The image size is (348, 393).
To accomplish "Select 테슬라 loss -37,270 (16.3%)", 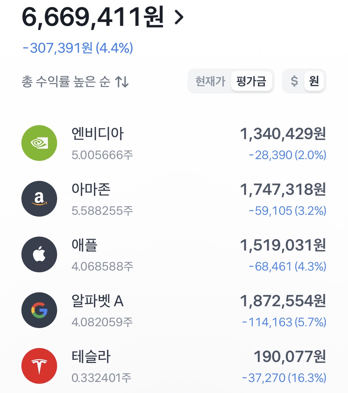I will [284, 378].
